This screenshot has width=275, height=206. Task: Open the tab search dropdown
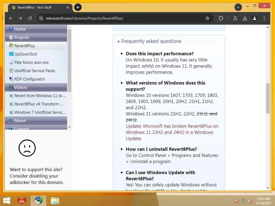click(238, 7)
